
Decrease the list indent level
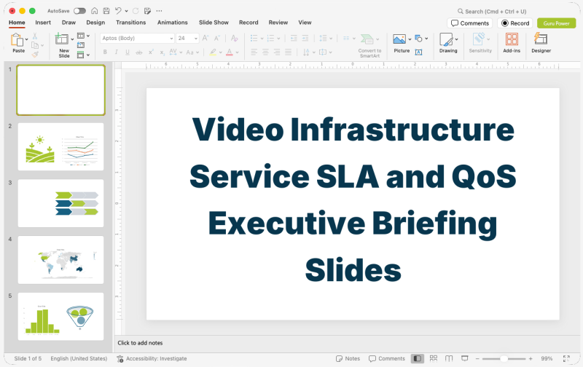(x=294, y=38)
